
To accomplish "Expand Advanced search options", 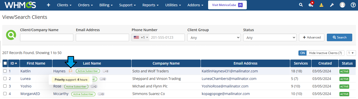I will [x=312, y=37].
